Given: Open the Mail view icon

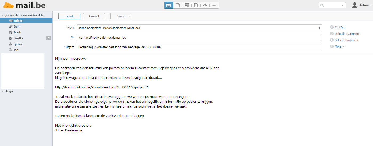Looking at the screenshot, I should coord(169,5).
